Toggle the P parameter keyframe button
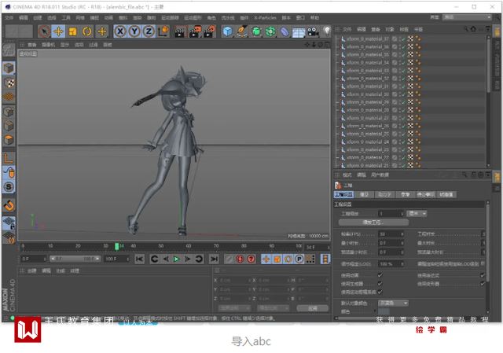This screenshot has height=353, width=503. [x=299, y=259]
